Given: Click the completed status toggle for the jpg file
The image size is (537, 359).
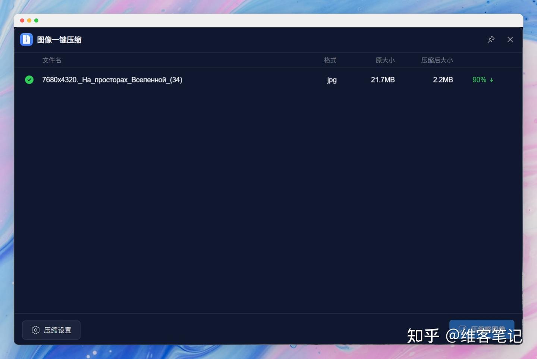Looking at the screenshot, I should coord(29,79).
